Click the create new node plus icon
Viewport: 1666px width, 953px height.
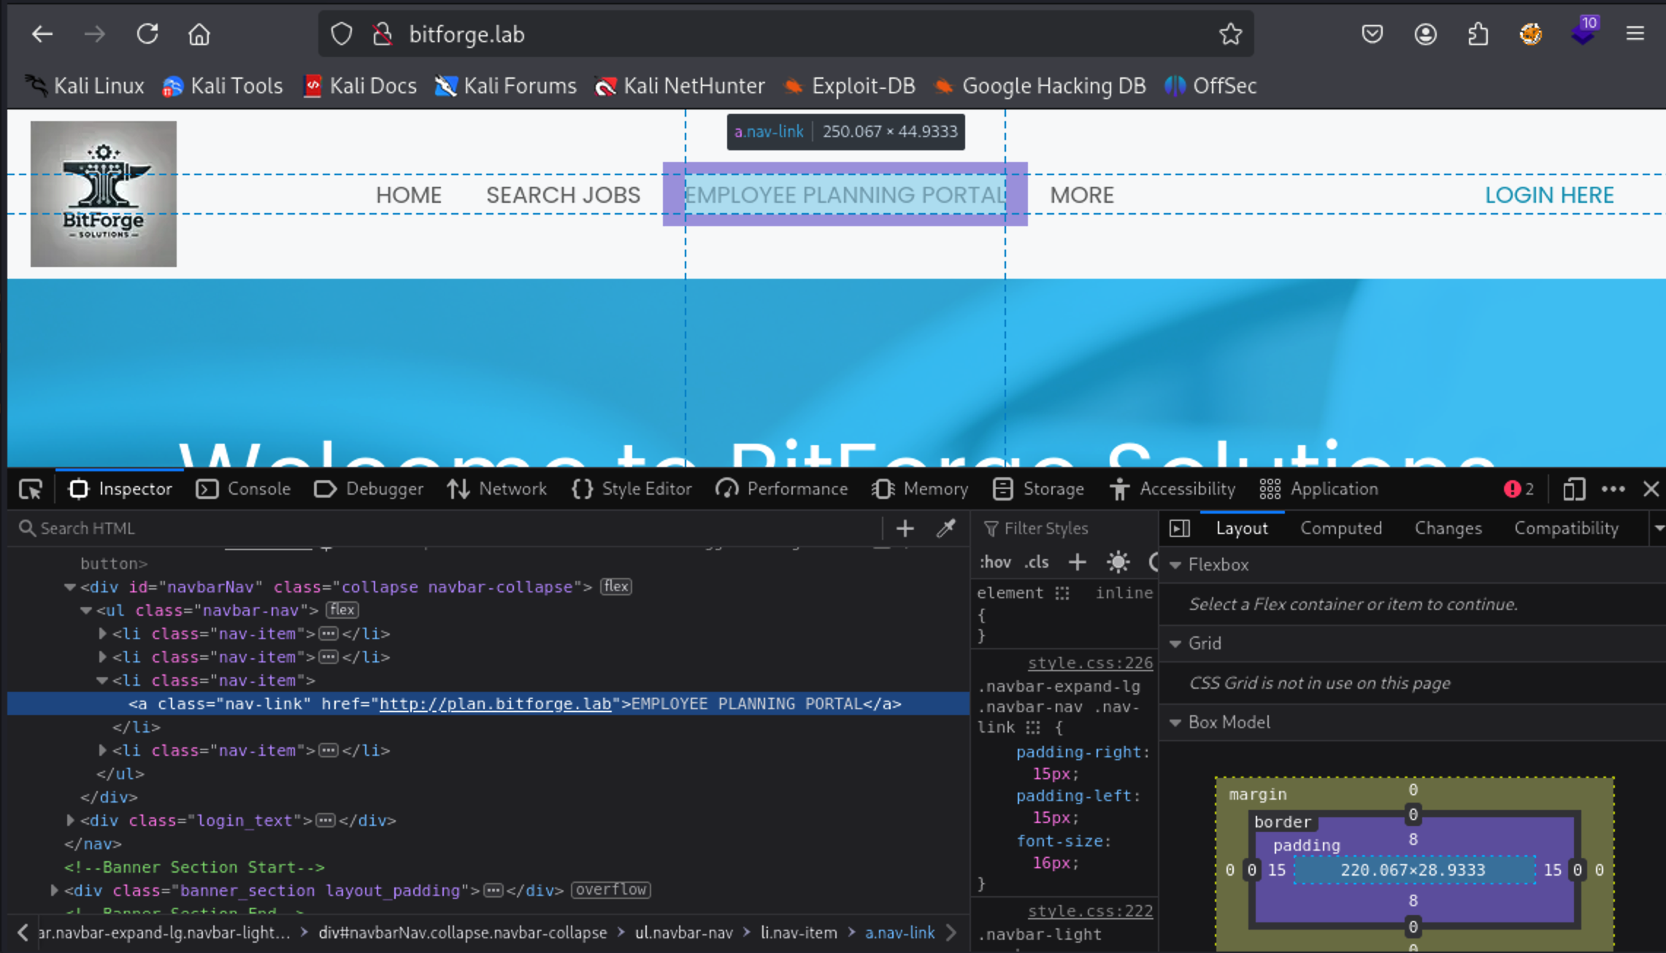[905, 528]
